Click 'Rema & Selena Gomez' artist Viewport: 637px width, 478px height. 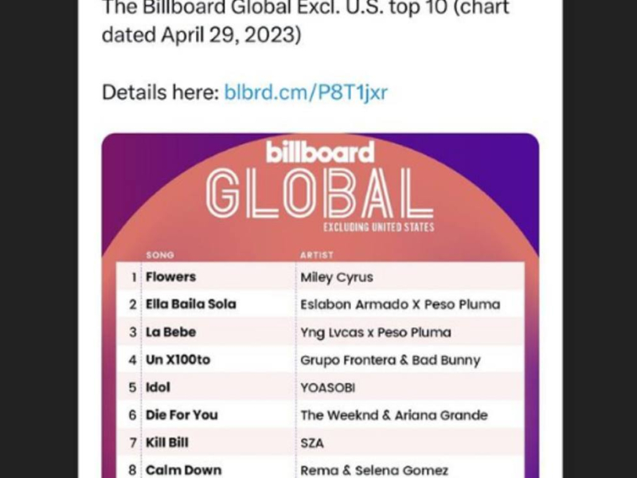[x=373, y=470]
